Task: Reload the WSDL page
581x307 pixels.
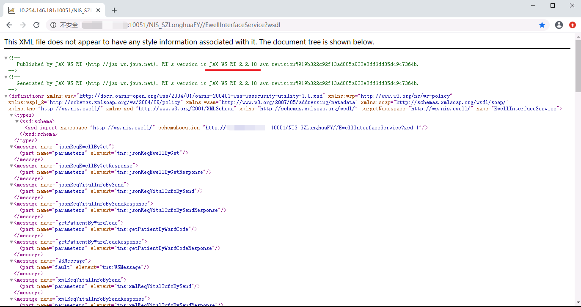Action: pos(36,25)
